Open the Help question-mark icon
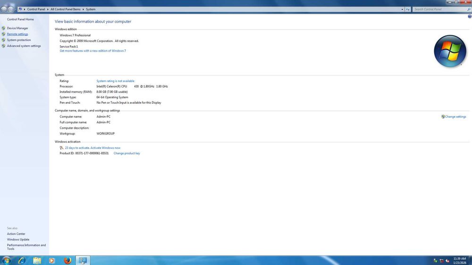 (469, 17)
